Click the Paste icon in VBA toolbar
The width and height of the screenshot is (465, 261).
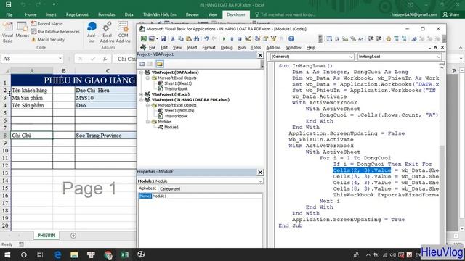(189, 38)
